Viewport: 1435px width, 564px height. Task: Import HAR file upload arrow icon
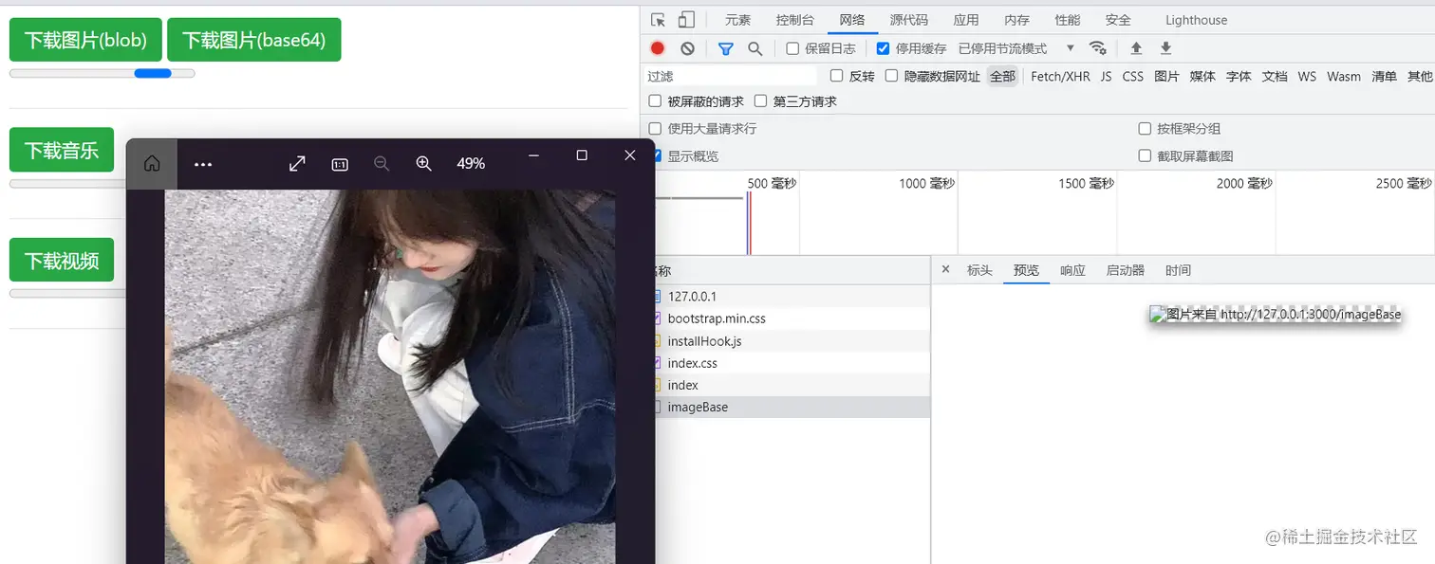tap(1136, 48)
